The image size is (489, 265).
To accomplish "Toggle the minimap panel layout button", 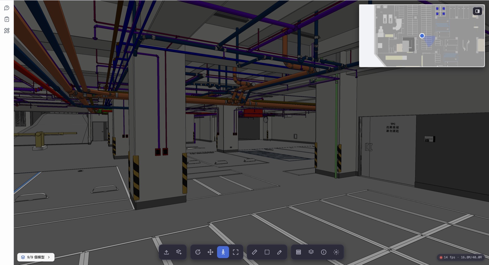I will pos(477,11).
